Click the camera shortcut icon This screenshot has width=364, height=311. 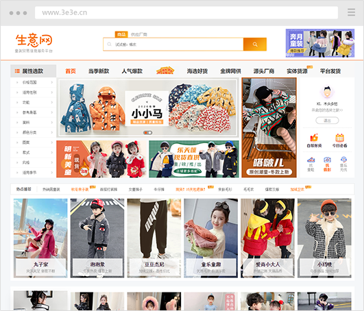tap(327, 160)
